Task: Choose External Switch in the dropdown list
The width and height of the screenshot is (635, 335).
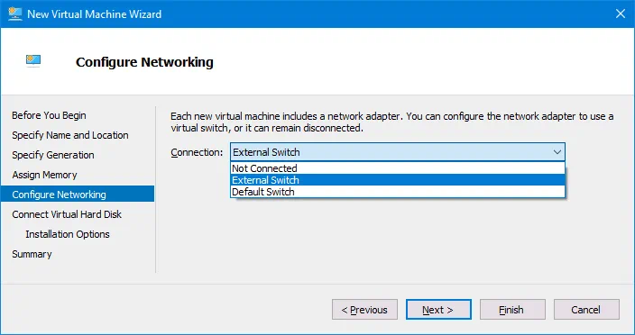Action: 398,180
